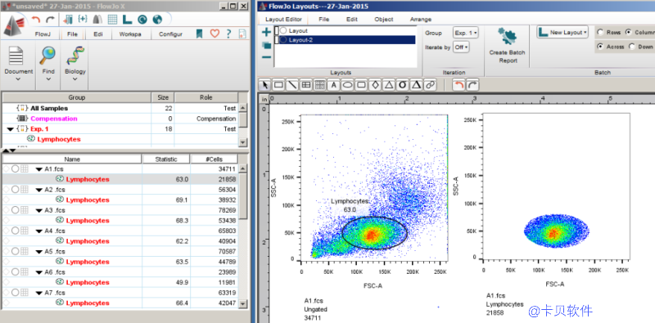This screenshot has height=323, width=655.
Task: Click the Create Batch Report button
Action: [x=507, y=46]
